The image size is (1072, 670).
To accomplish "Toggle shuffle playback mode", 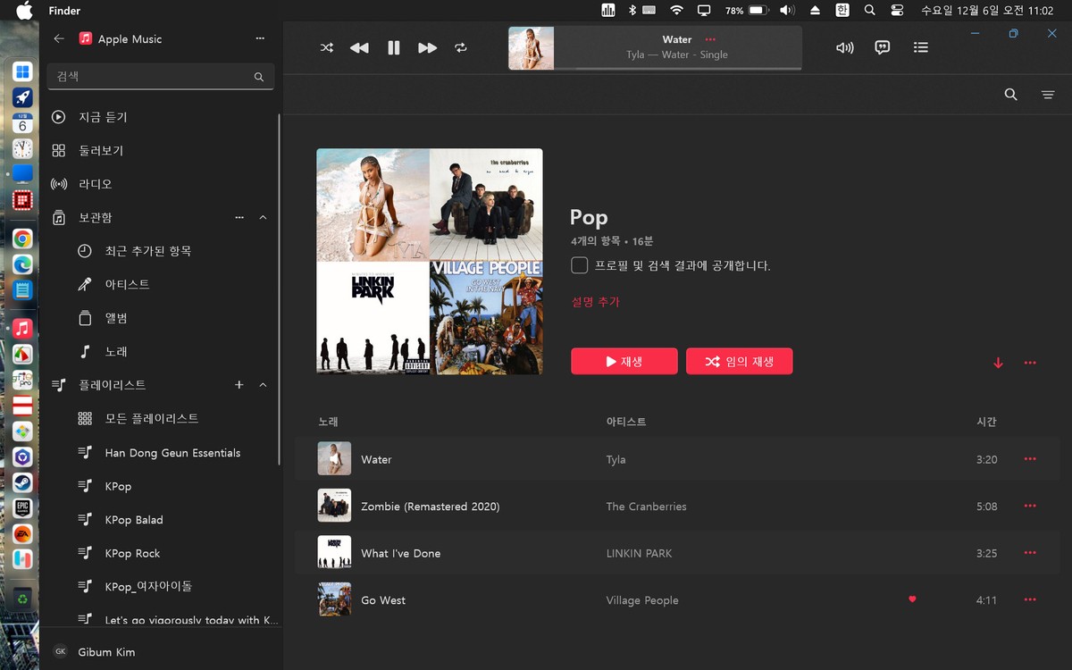I will (x=327, y=47).
